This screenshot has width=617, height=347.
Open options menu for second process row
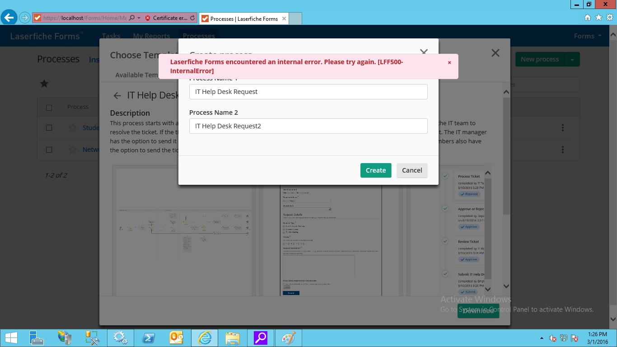tap(563, 150)
